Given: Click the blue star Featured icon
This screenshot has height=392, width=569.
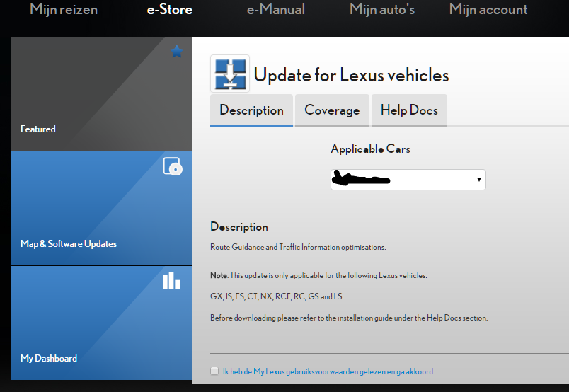Looking at the screenshot, I should [x=177, y=52].
